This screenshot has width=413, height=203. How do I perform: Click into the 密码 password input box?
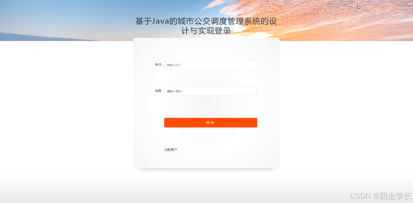pyautogui.click(x=211, y=91)
